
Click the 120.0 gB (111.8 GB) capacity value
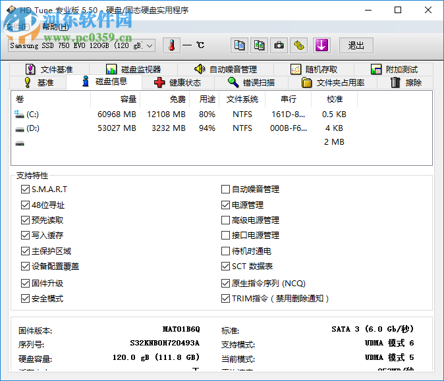tap(156, 357)
